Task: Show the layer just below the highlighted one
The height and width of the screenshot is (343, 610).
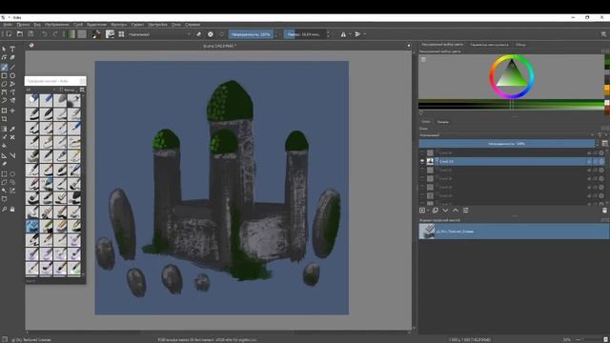Action: point(422,170)
